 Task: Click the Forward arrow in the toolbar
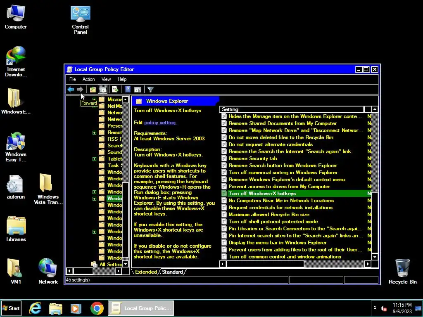(80, 89)
